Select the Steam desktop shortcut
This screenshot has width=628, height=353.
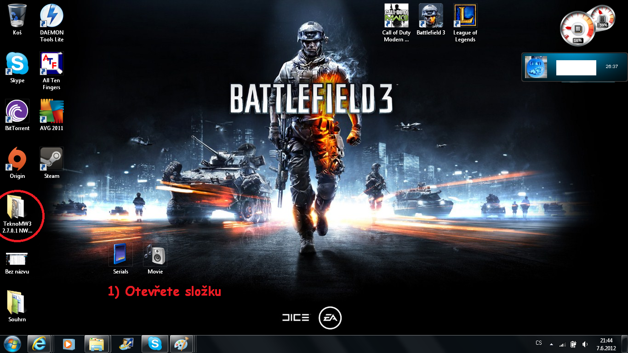click(x=52, y=163)
